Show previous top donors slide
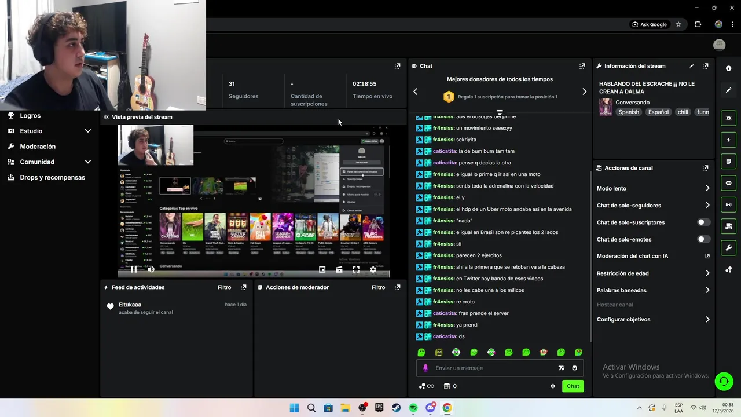 (x=415, y=92)
